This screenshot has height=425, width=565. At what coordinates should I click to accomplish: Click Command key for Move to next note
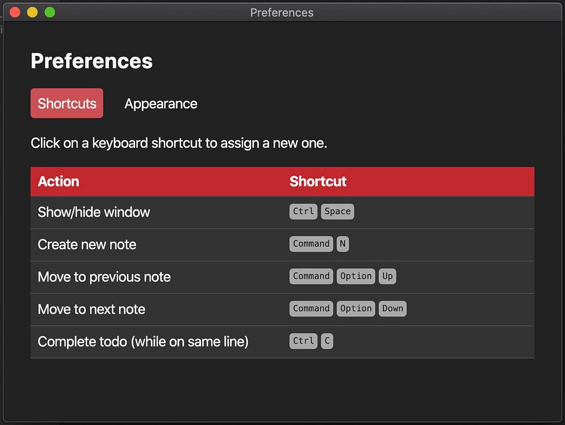(x=311, y=308)
